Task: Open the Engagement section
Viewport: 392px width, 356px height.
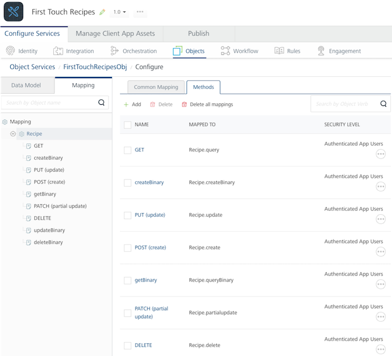Action: pos(339,51)
